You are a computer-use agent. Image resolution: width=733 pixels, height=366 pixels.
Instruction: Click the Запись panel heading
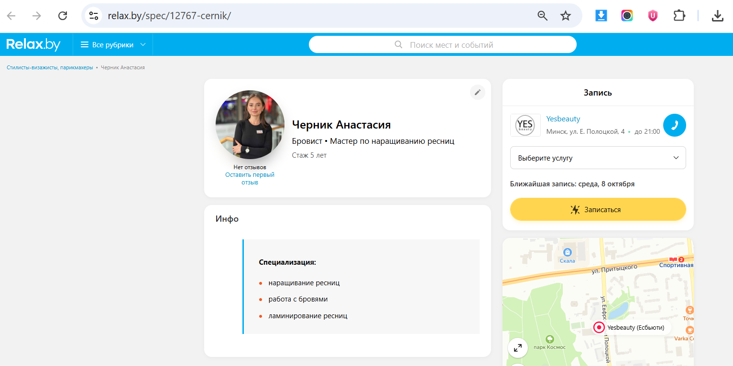pos(598,93)
